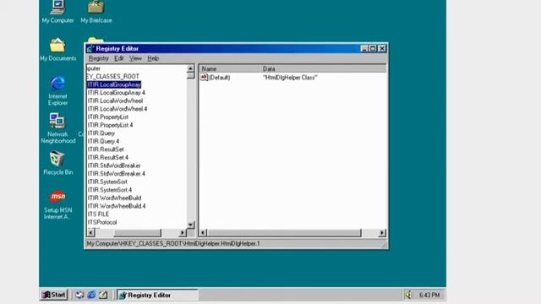Image resolution: width=541 pixels, height=304 pixels.
Task: Click value pane scroll right arrow
Action: click(382, 233)
